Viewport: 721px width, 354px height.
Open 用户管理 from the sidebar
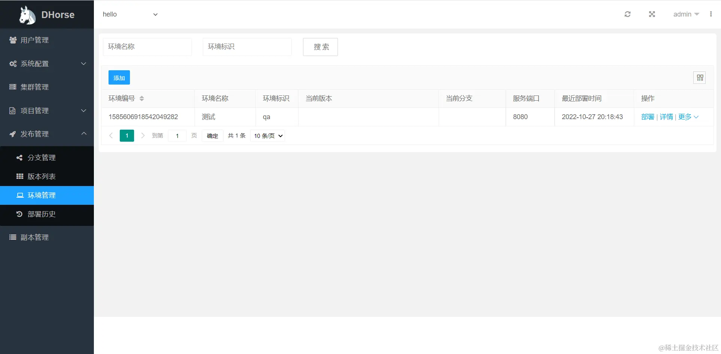point(35,40)
